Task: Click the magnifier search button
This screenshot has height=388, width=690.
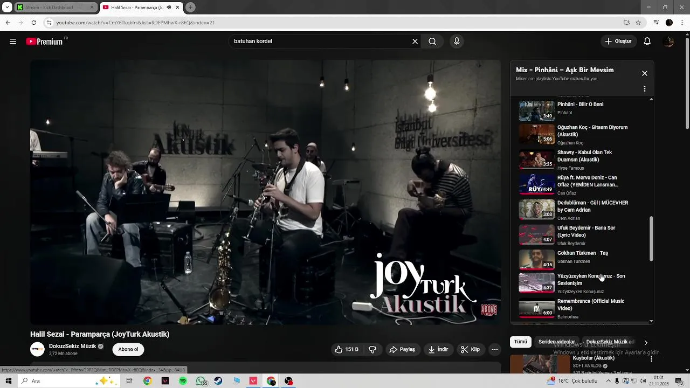Action: pyautogui.click(x=432, y=41)
